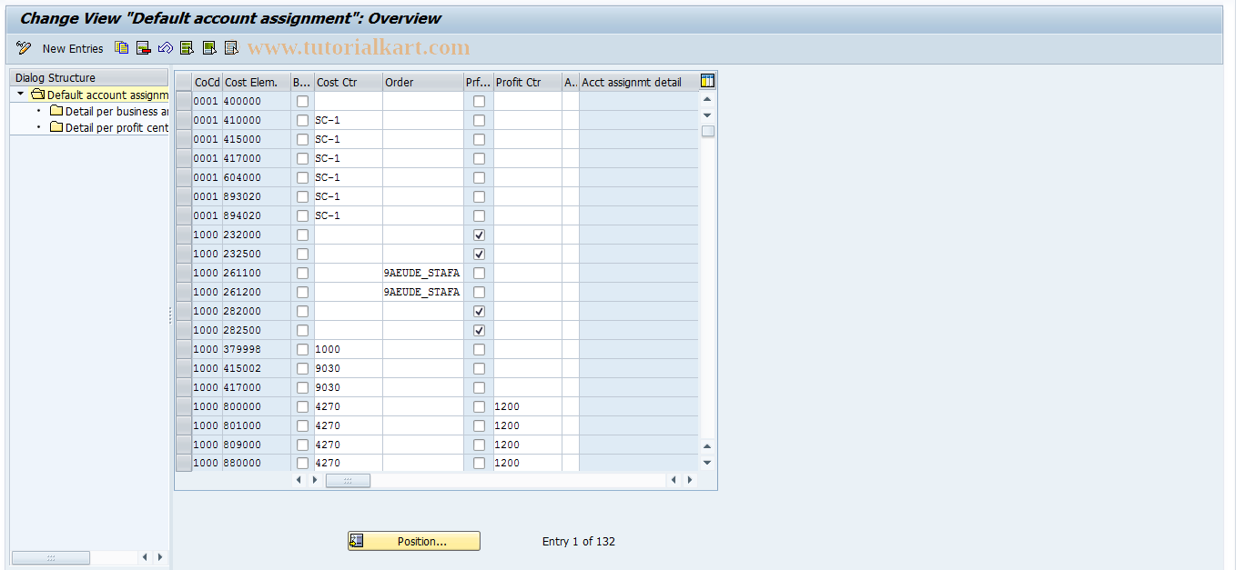Select the Cost Ctr column header
1236x570 pixels.
pyautogui.click(x=348, y=81)
